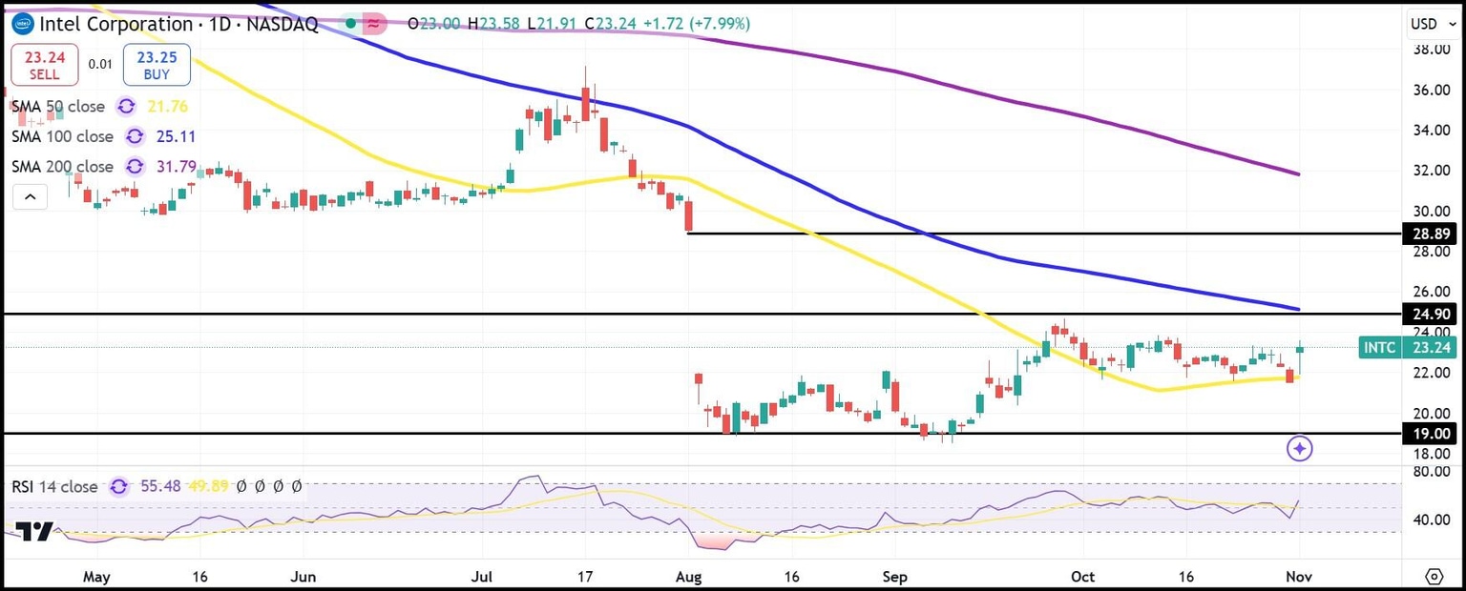Click the refresh icon next to SMA 50
The image size is (1466, 591).
tap(125, 107)
